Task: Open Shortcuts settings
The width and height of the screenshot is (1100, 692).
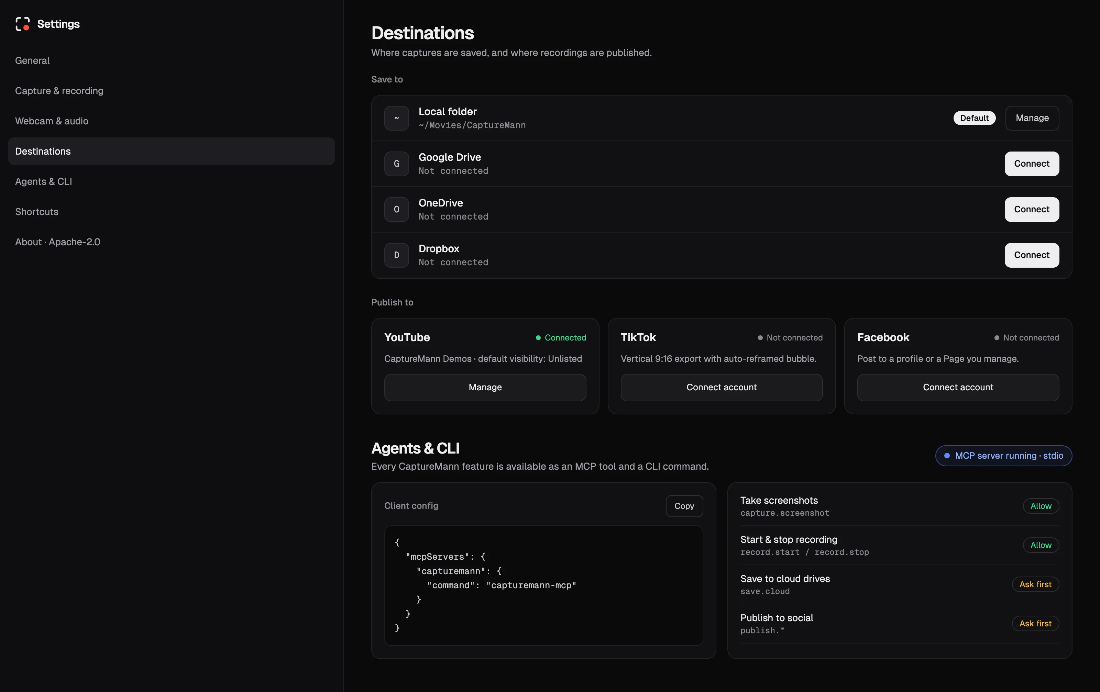Action: point(171,212)
